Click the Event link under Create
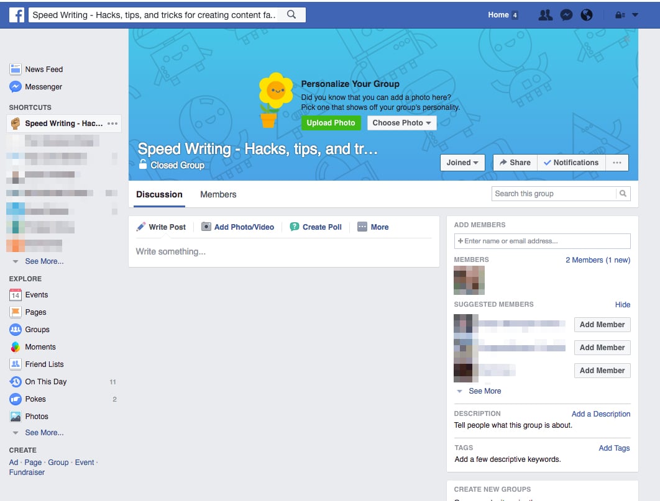 85,463
